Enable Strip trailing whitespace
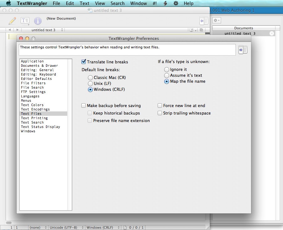 tap(160, 113)
